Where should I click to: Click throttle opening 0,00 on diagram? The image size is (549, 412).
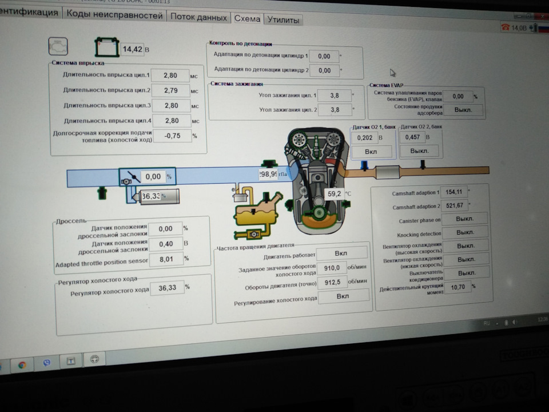(153, 177)
